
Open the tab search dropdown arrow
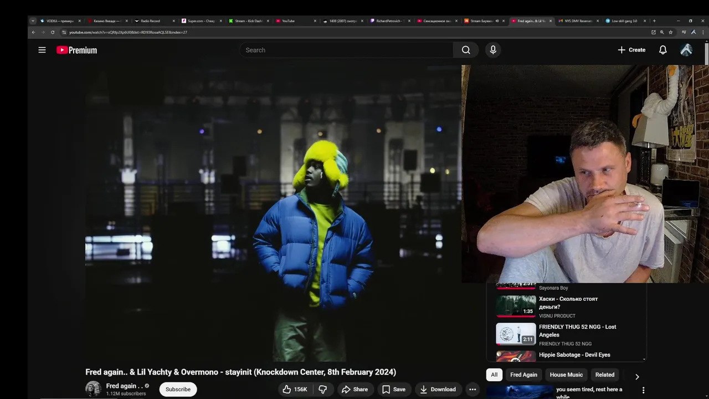(33, 21)
